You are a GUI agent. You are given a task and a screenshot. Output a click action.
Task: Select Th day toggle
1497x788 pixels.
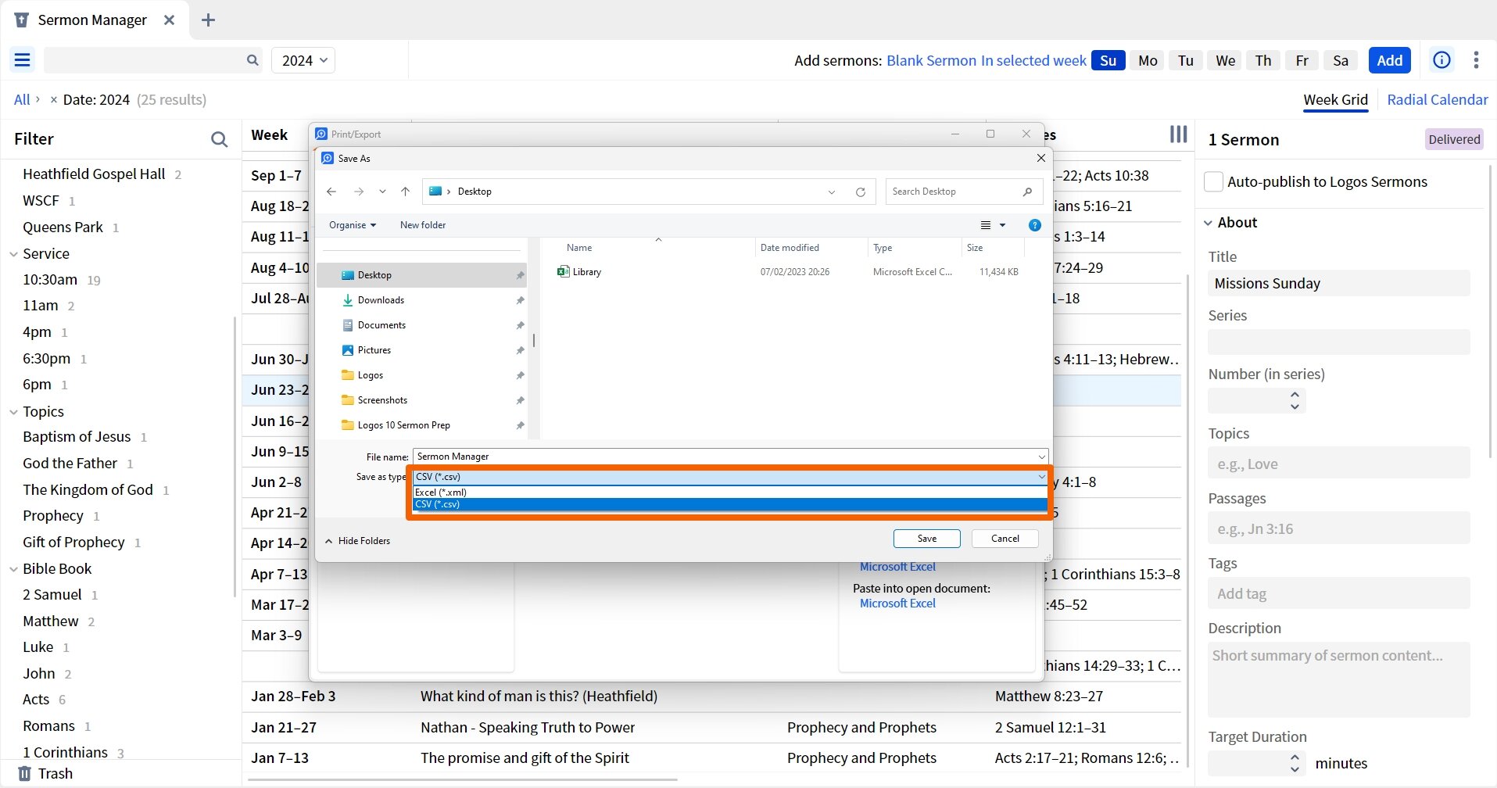tap(1263, 60)
